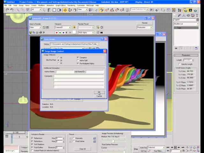Open the Render Preset dropdown
204x153 pixels.
86,27
